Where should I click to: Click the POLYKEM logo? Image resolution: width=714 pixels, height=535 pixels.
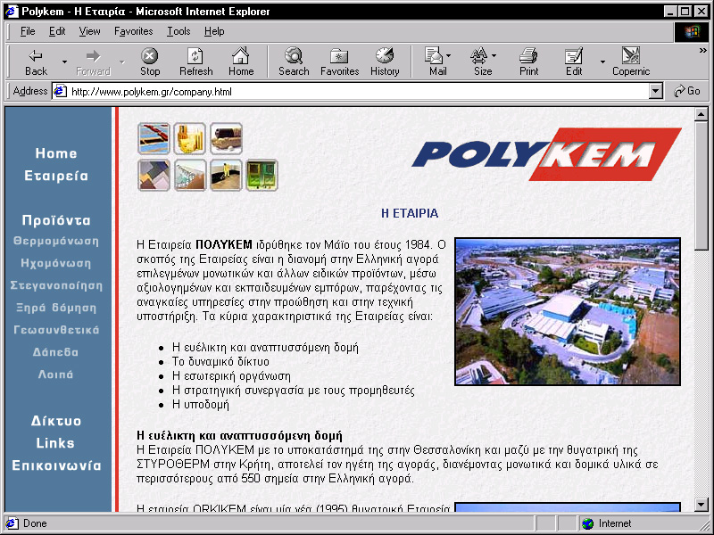click(x=546, y=154)
